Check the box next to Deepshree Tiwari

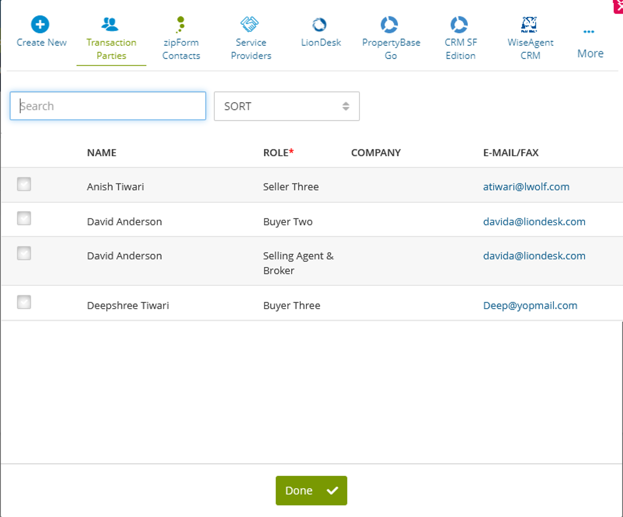point(24,302)
